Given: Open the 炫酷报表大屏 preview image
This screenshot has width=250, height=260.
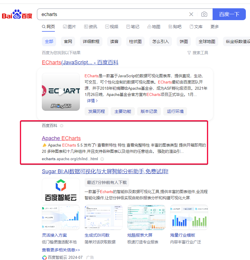Looking at the screenshot, I should coord(146,217).
